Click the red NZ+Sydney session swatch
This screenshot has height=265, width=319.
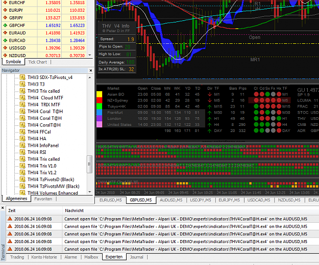tap(100, 100)
